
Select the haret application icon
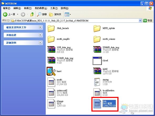51,71
